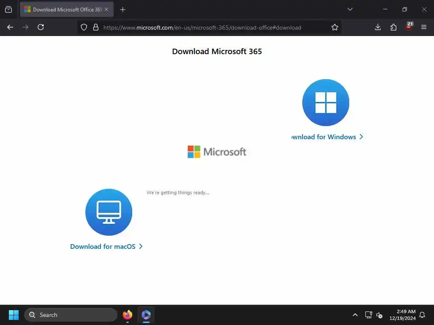Click the blue Windows logo download icon
Viewport: 434px width, 325px height.
click(325, 102)
